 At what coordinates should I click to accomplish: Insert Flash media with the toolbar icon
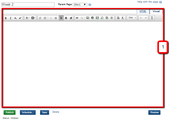coord(93,18)
